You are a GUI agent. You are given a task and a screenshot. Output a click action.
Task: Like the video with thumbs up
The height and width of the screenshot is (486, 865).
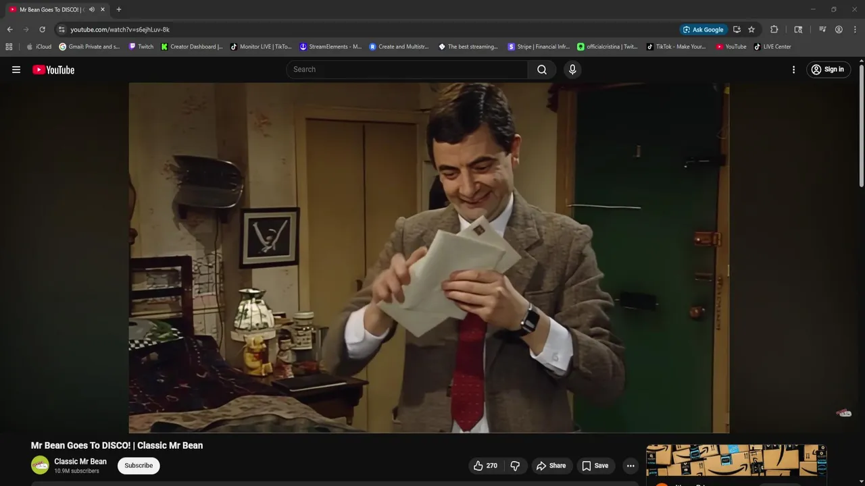click(485, 466)
